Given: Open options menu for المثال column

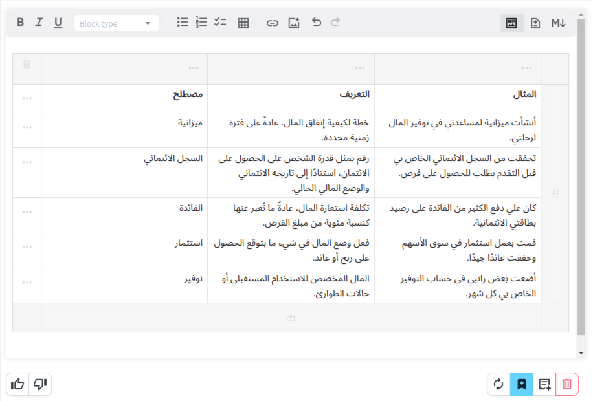Looking at the screenshot, I should pos(527,68).
